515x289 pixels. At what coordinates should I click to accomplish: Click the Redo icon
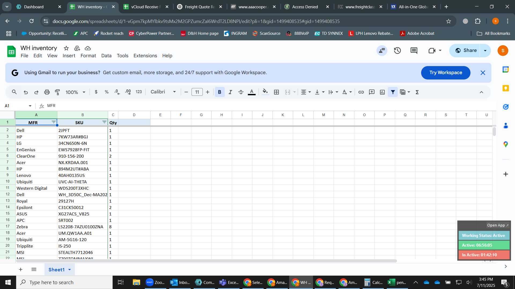tap(36, 92)
